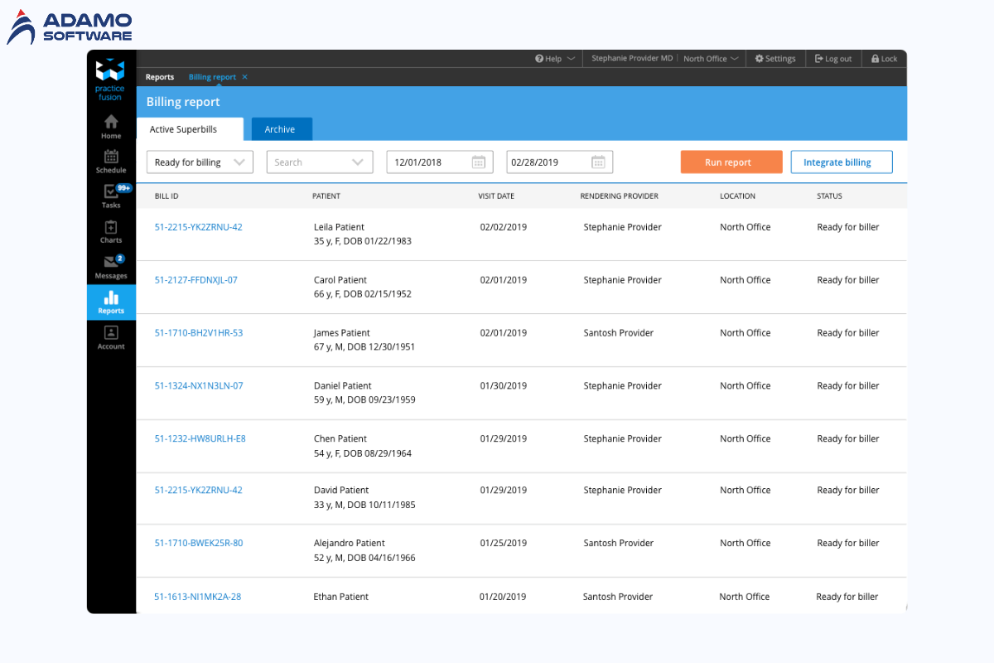
Task: Open start date calendar picker icon
Action: [x=479, y=162]
